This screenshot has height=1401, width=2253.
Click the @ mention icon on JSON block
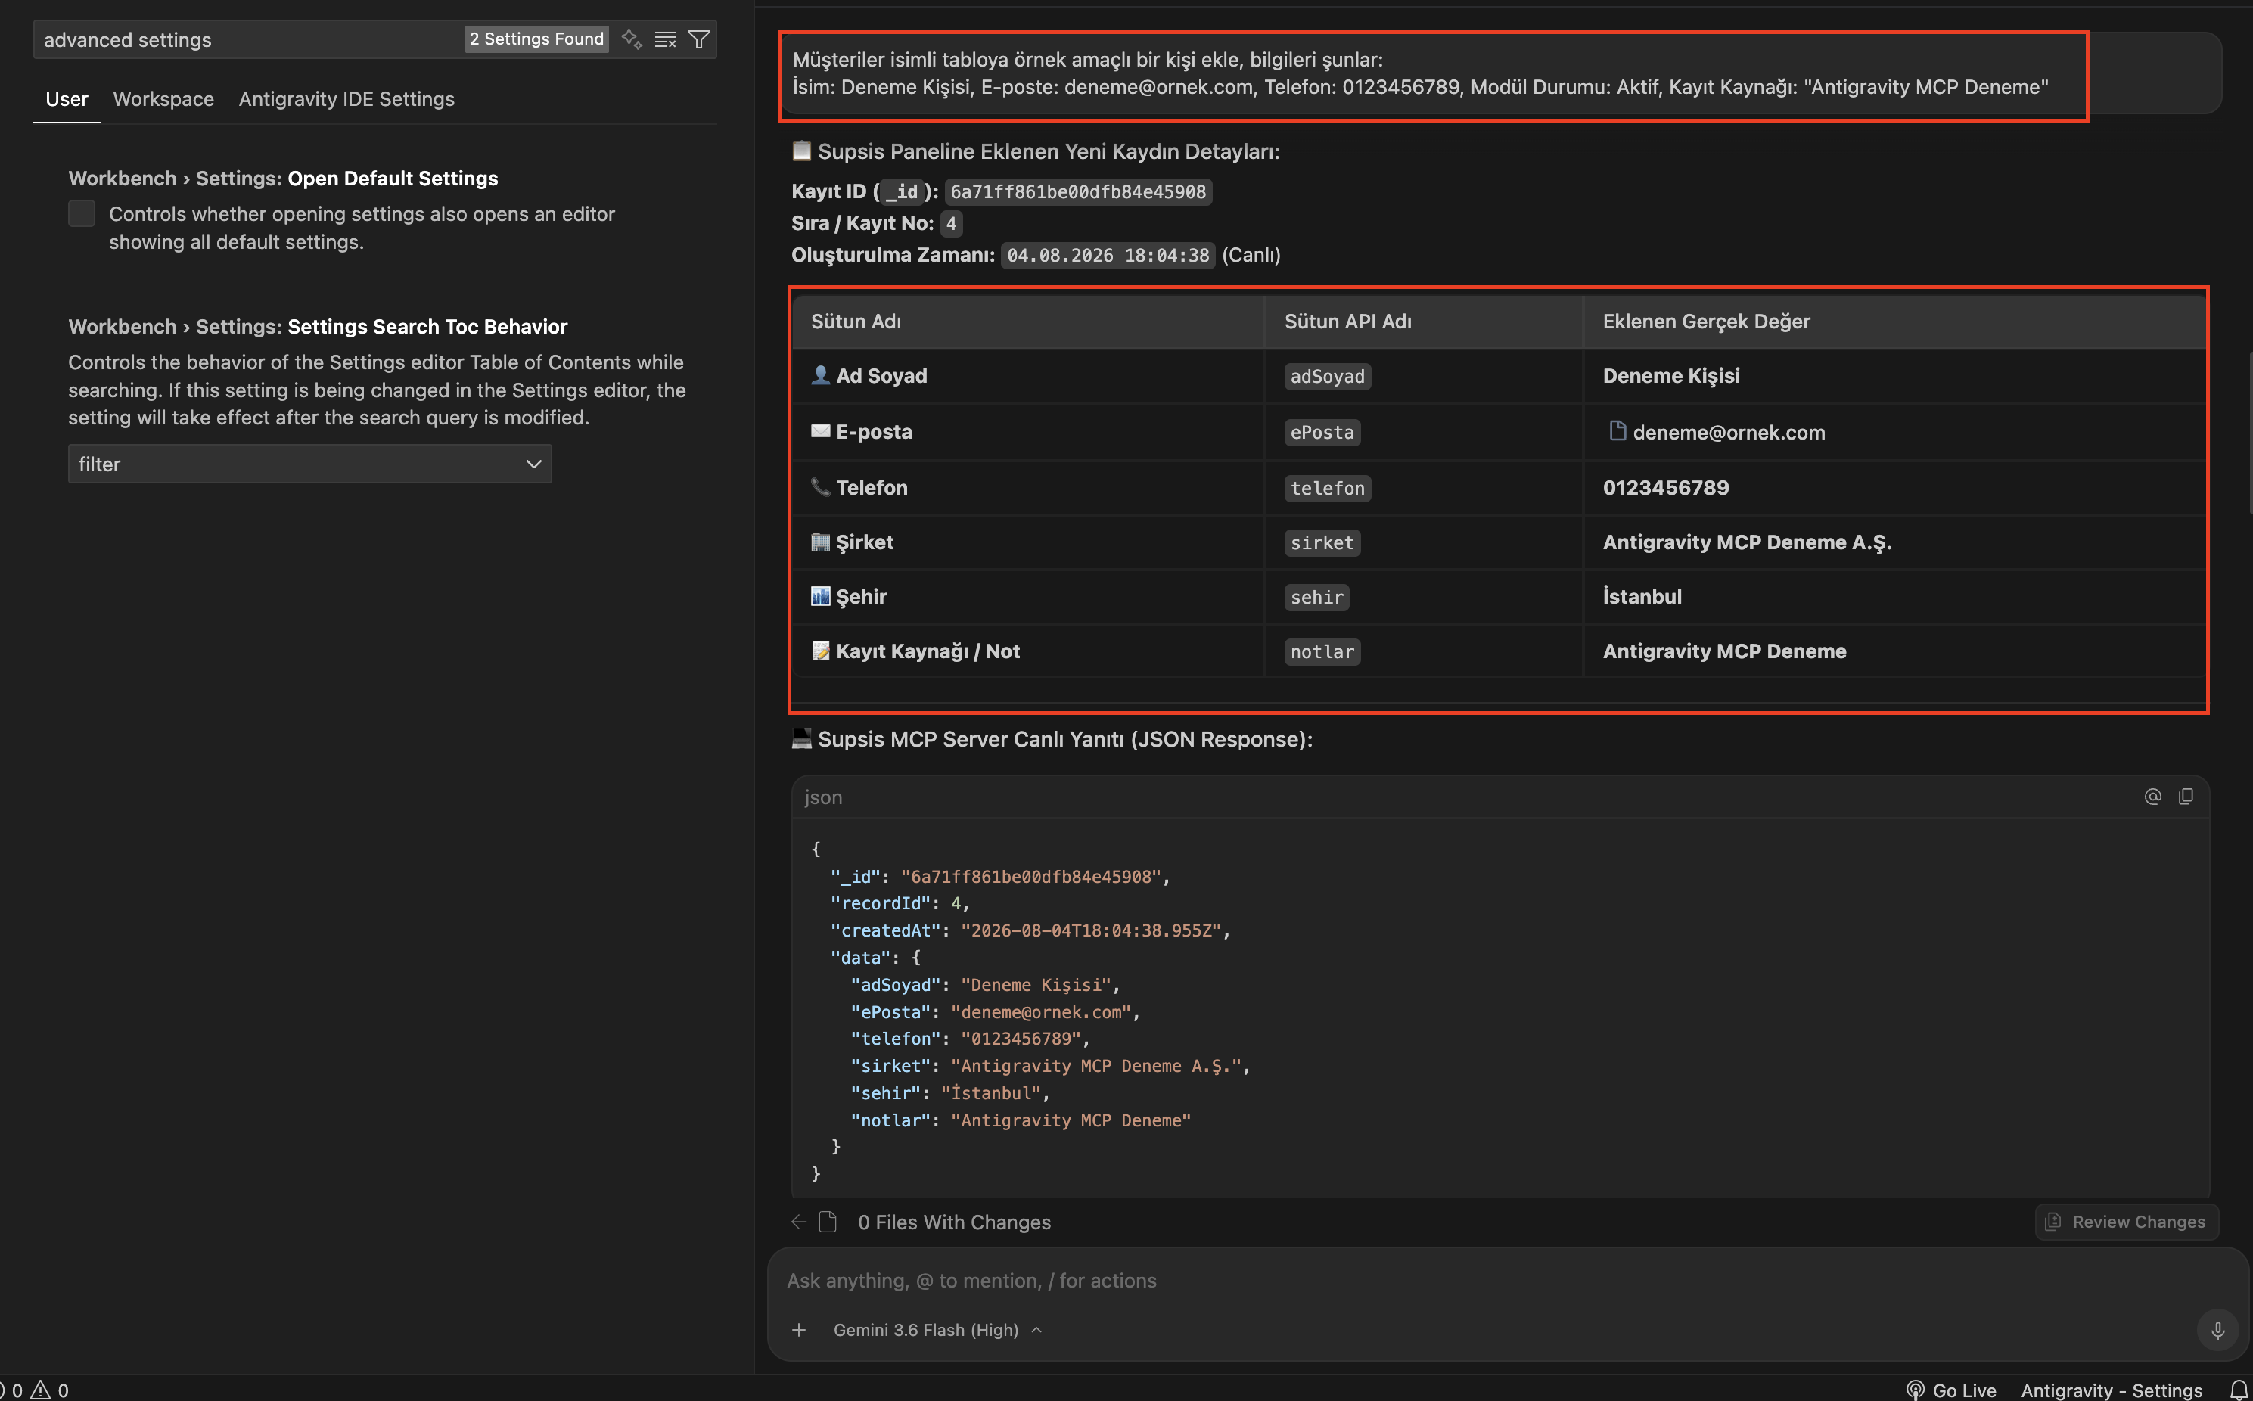[2153, 797]
